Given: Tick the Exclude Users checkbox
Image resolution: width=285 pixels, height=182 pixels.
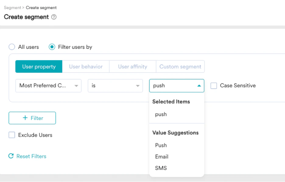Looking at the screenshot, I should [x=12, y=135].
